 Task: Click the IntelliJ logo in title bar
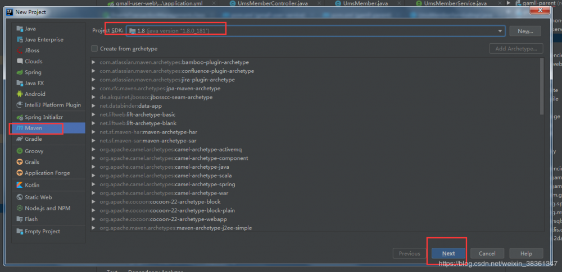point(10,12)
